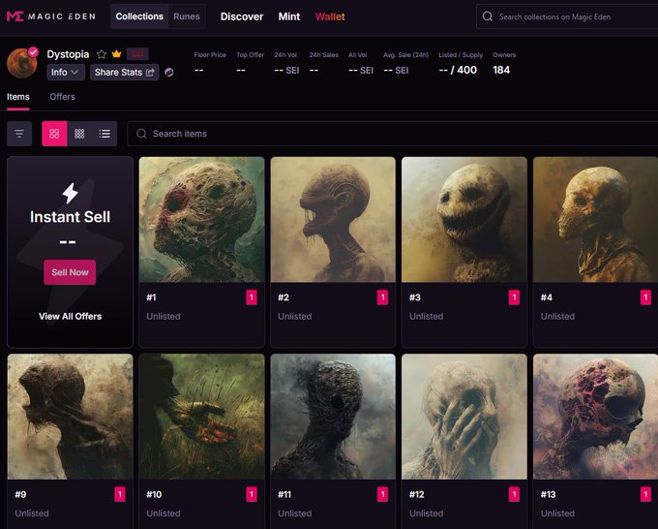This screenshot has height=529, width=658.
Task: Open the filter panel icon
Action: [x=19, y=134]
